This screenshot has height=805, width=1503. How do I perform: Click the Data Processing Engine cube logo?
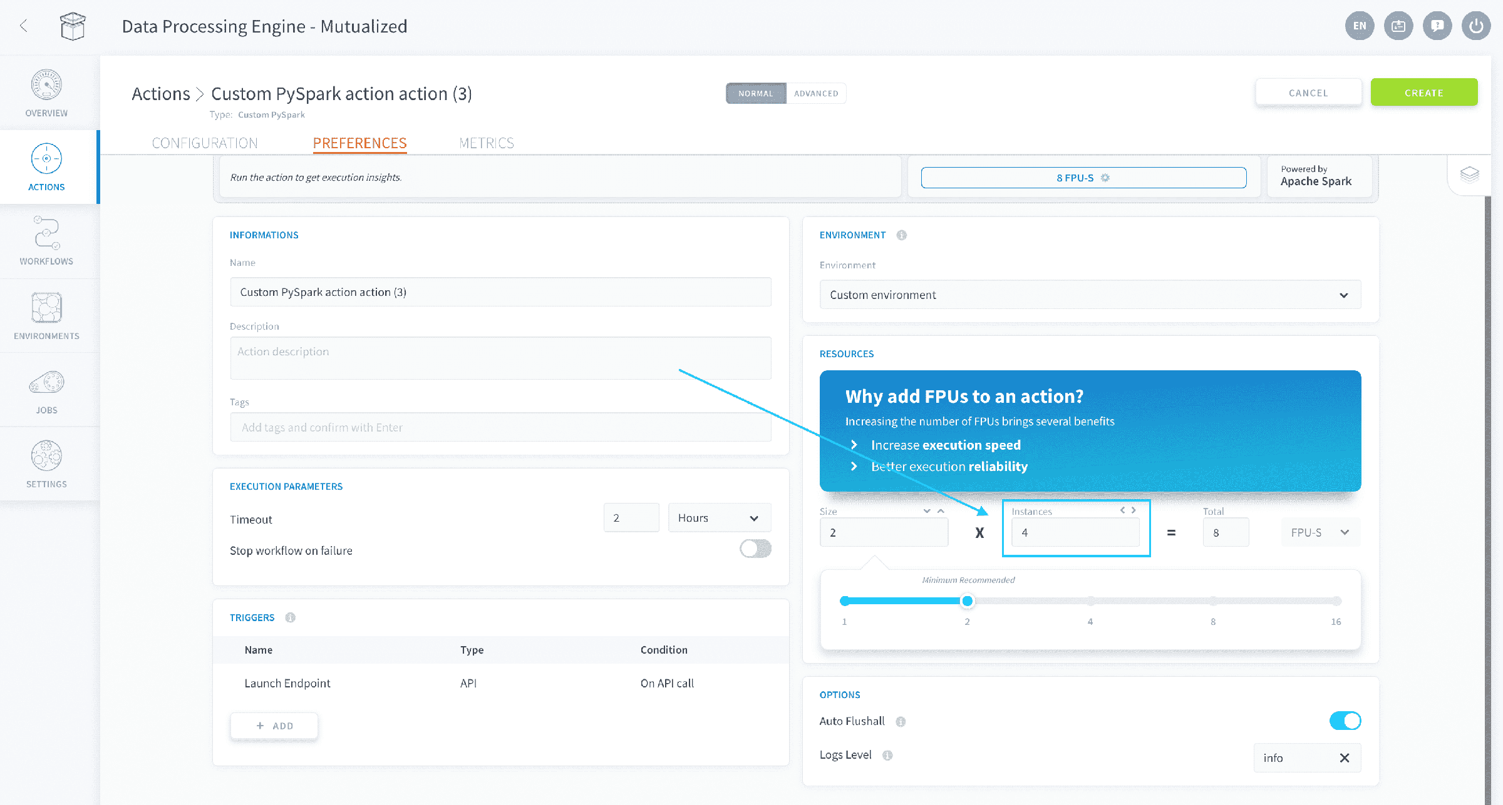pyautogui.click(x=73, y=26)
